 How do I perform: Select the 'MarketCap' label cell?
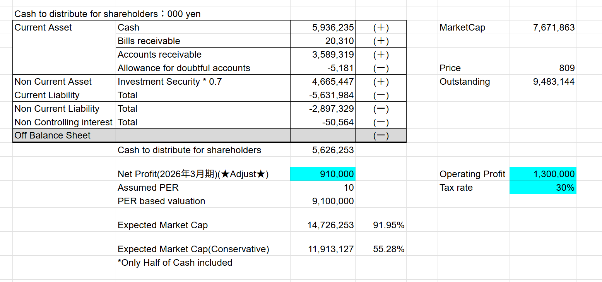tap(474, 27)
